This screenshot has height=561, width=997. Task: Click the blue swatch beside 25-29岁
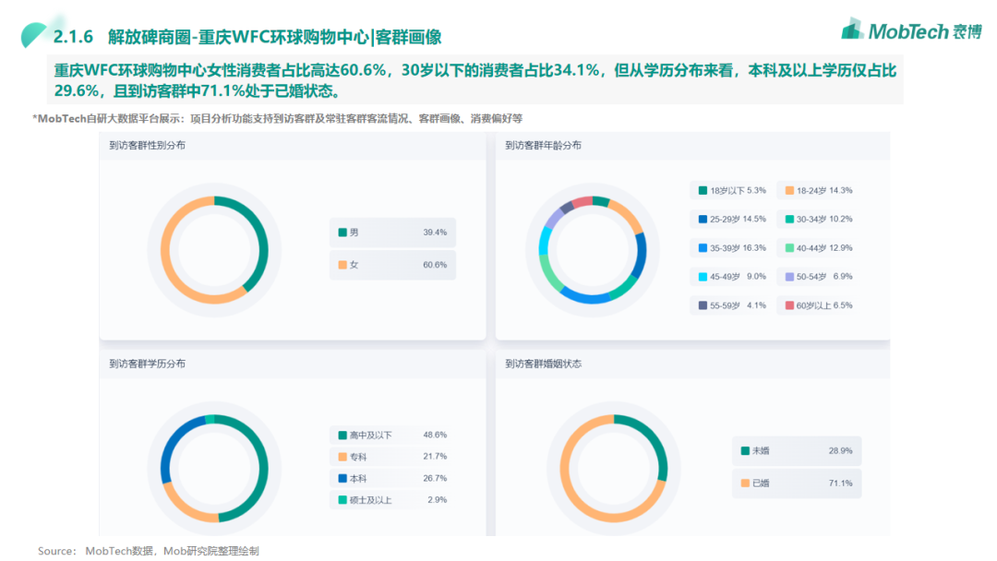[x=703, y=220]
